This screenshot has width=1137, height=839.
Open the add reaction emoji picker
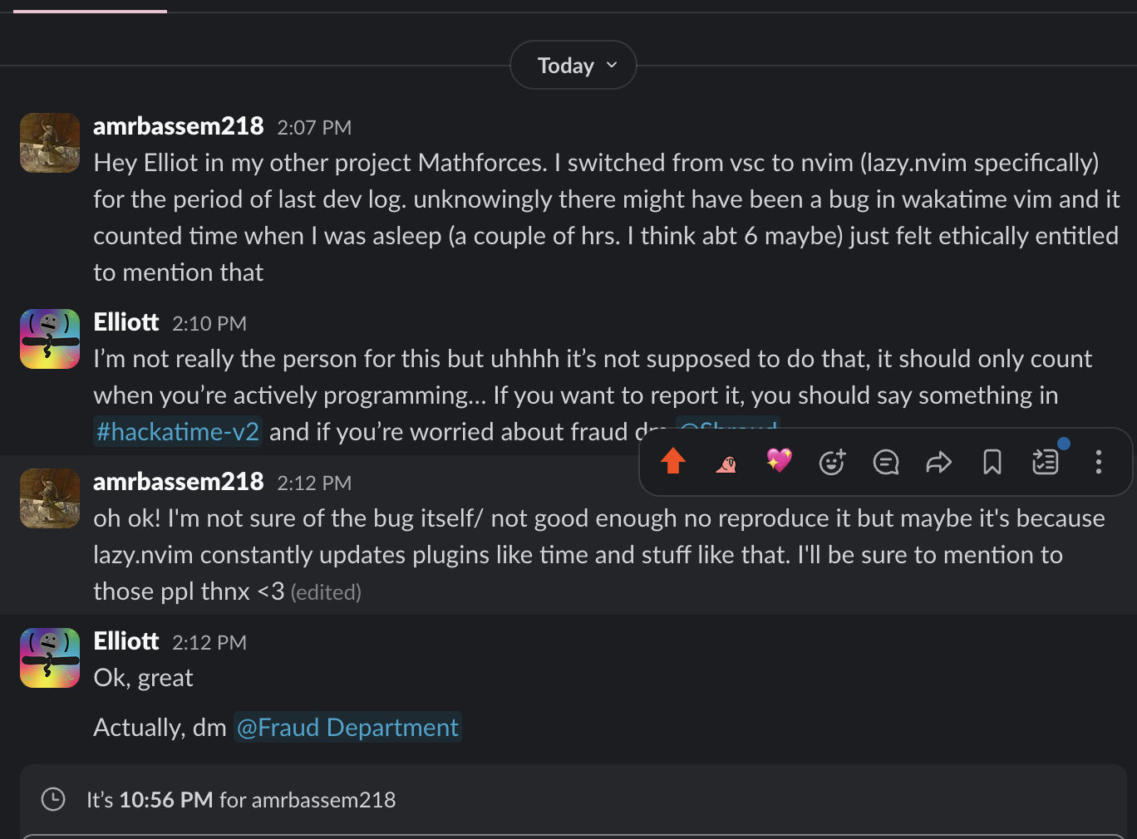pos(832,462)
